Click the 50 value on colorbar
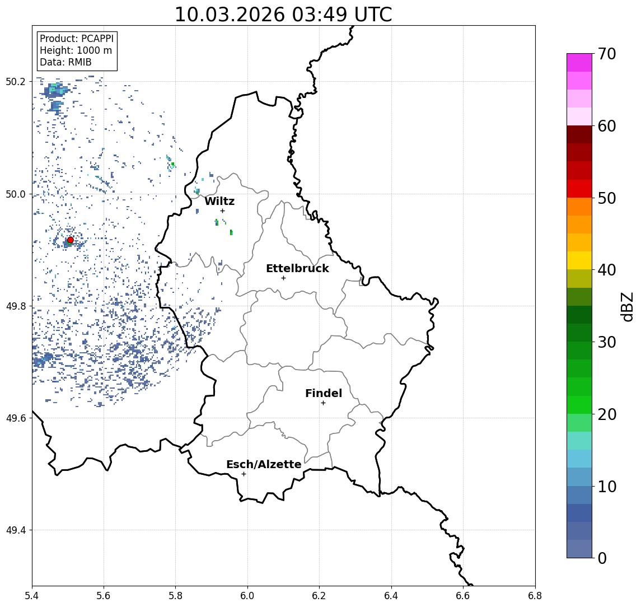Image resolution: width=641 pixels, height=607 pixels. point(607,198)
